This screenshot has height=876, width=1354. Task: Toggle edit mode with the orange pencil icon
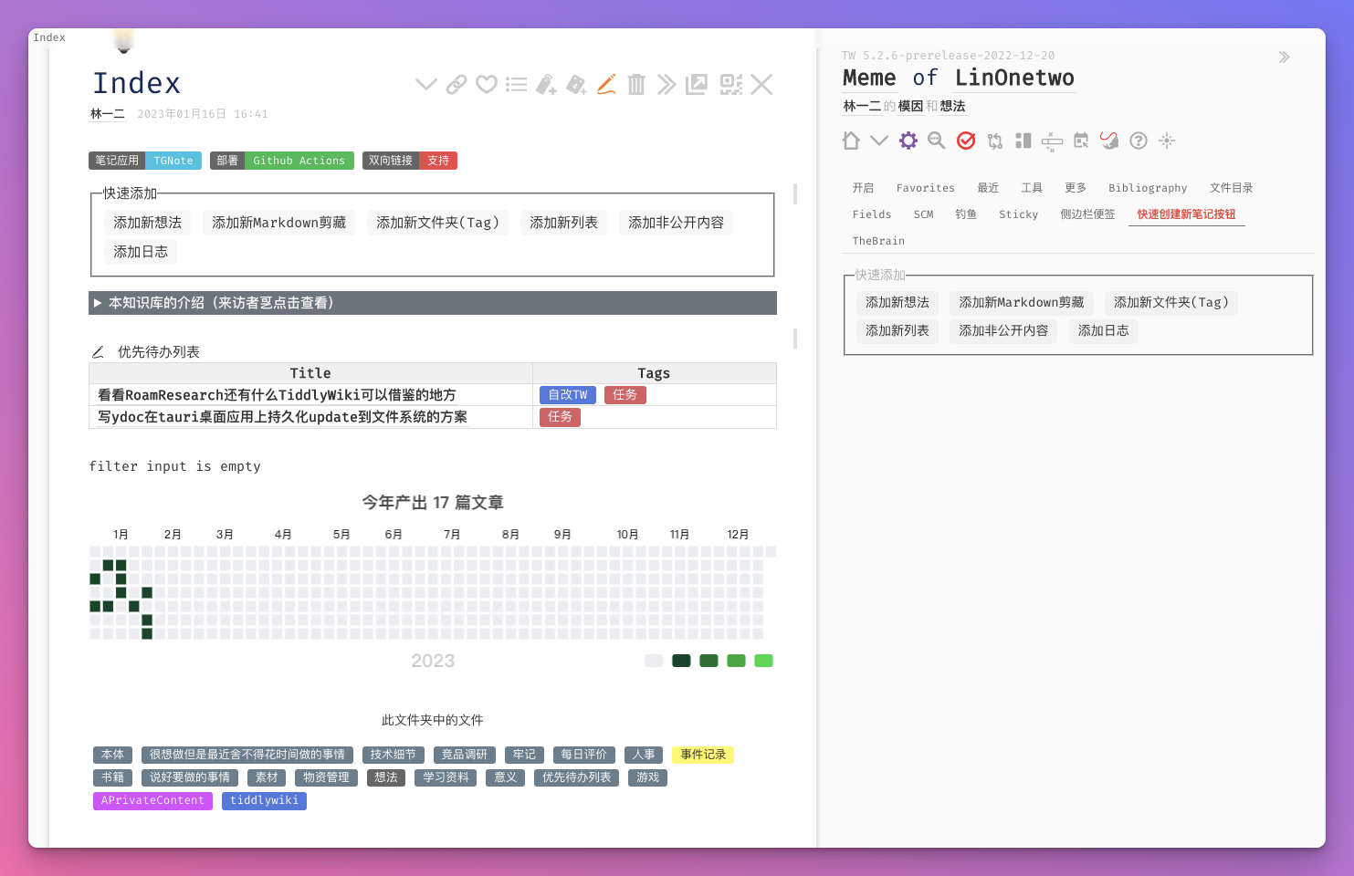606,84
